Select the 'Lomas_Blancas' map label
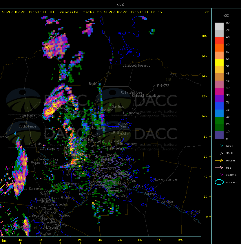Image resolution: width=241 pixels, height=244 pixels. point(166,179)
